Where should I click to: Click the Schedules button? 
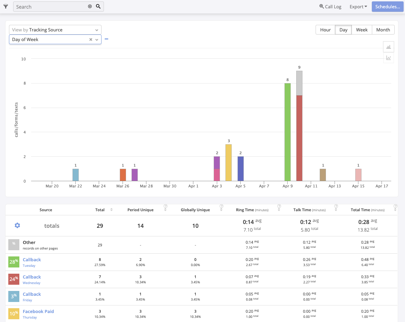tap(387, 6)
